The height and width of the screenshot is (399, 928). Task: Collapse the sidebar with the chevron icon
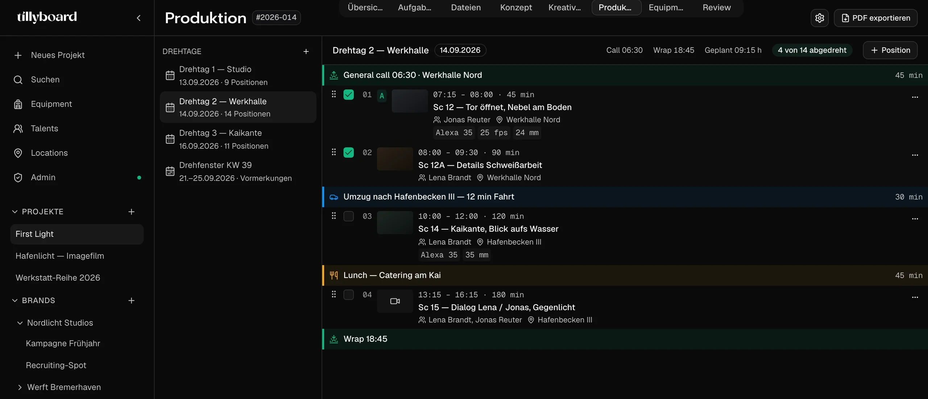pyautogui.click(x=138, y=18)
